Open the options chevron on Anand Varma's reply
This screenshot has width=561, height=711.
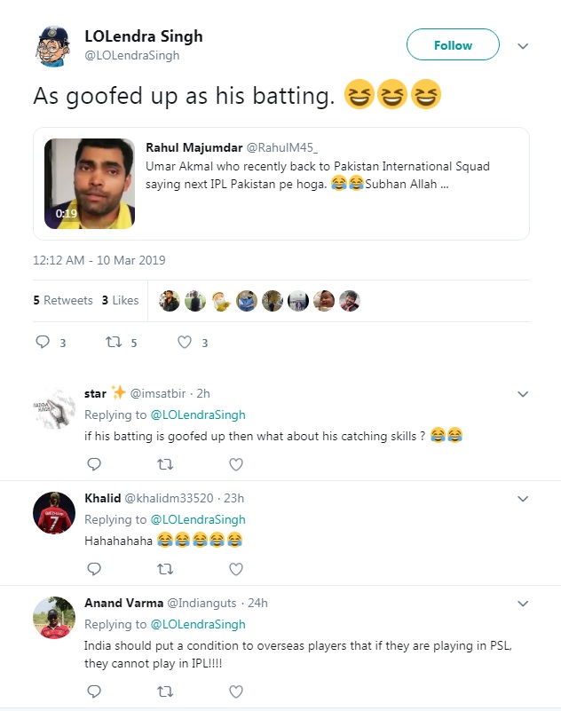coord(523,604)
